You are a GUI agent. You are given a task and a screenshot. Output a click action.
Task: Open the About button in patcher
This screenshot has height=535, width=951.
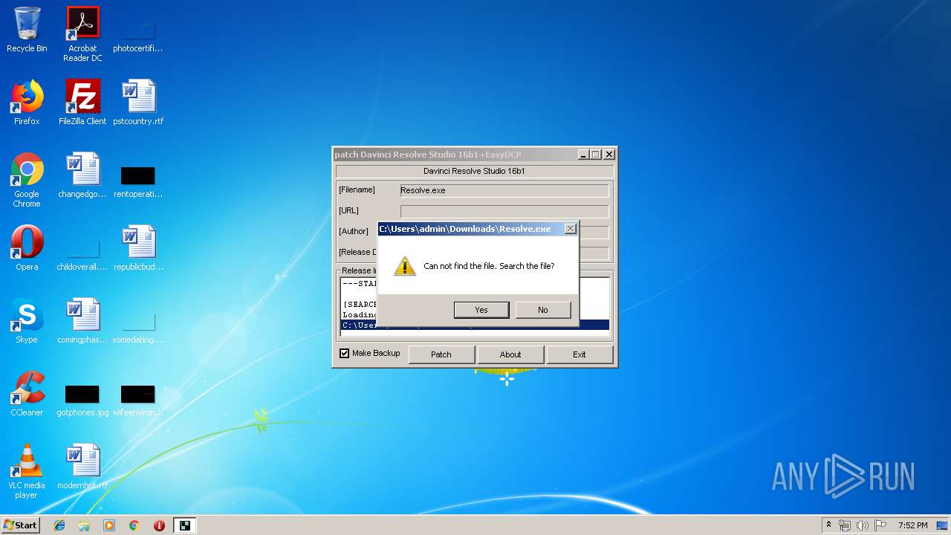click(x=510, y=354)
